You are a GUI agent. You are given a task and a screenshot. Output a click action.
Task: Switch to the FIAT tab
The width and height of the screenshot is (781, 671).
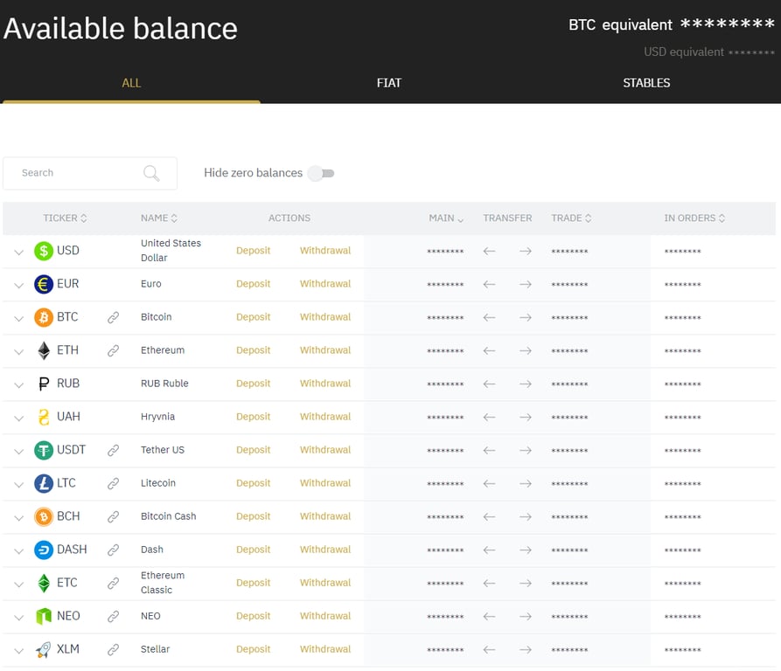click(x=389, y=83)
